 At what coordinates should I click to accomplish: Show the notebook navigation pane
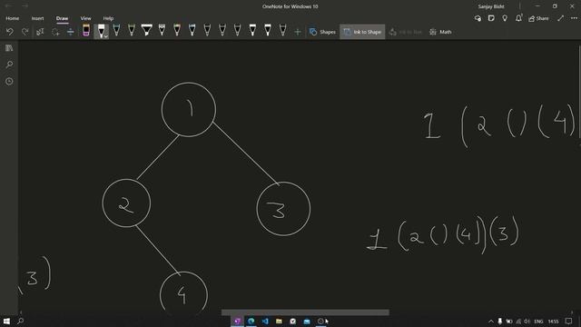[9, 48]
